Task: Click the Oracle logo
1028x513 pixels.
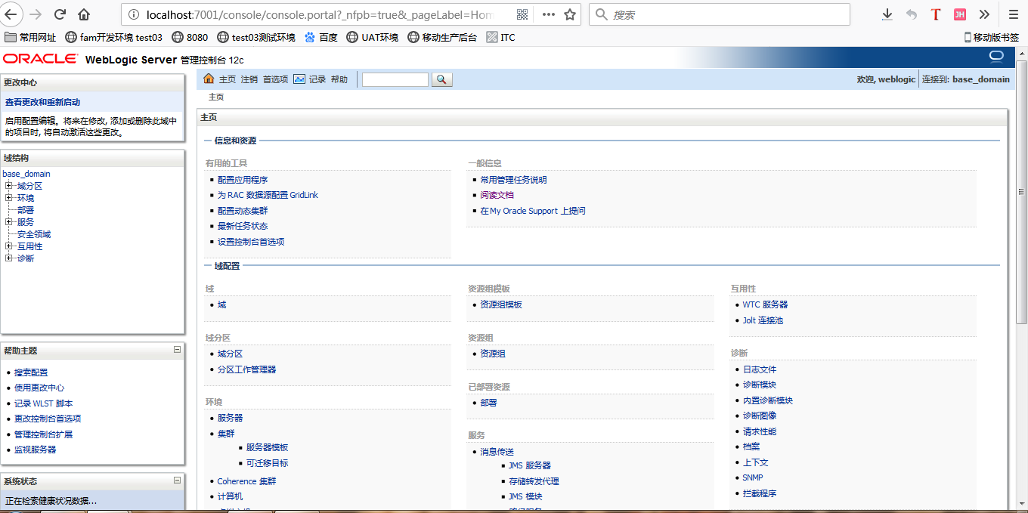Action: coord(40,59)
